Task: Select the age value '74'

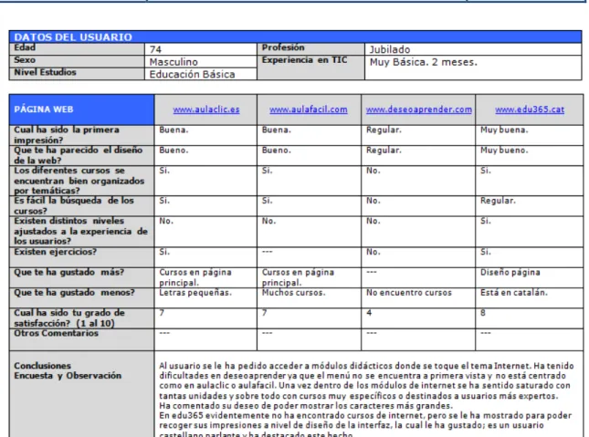Action: 155,49
